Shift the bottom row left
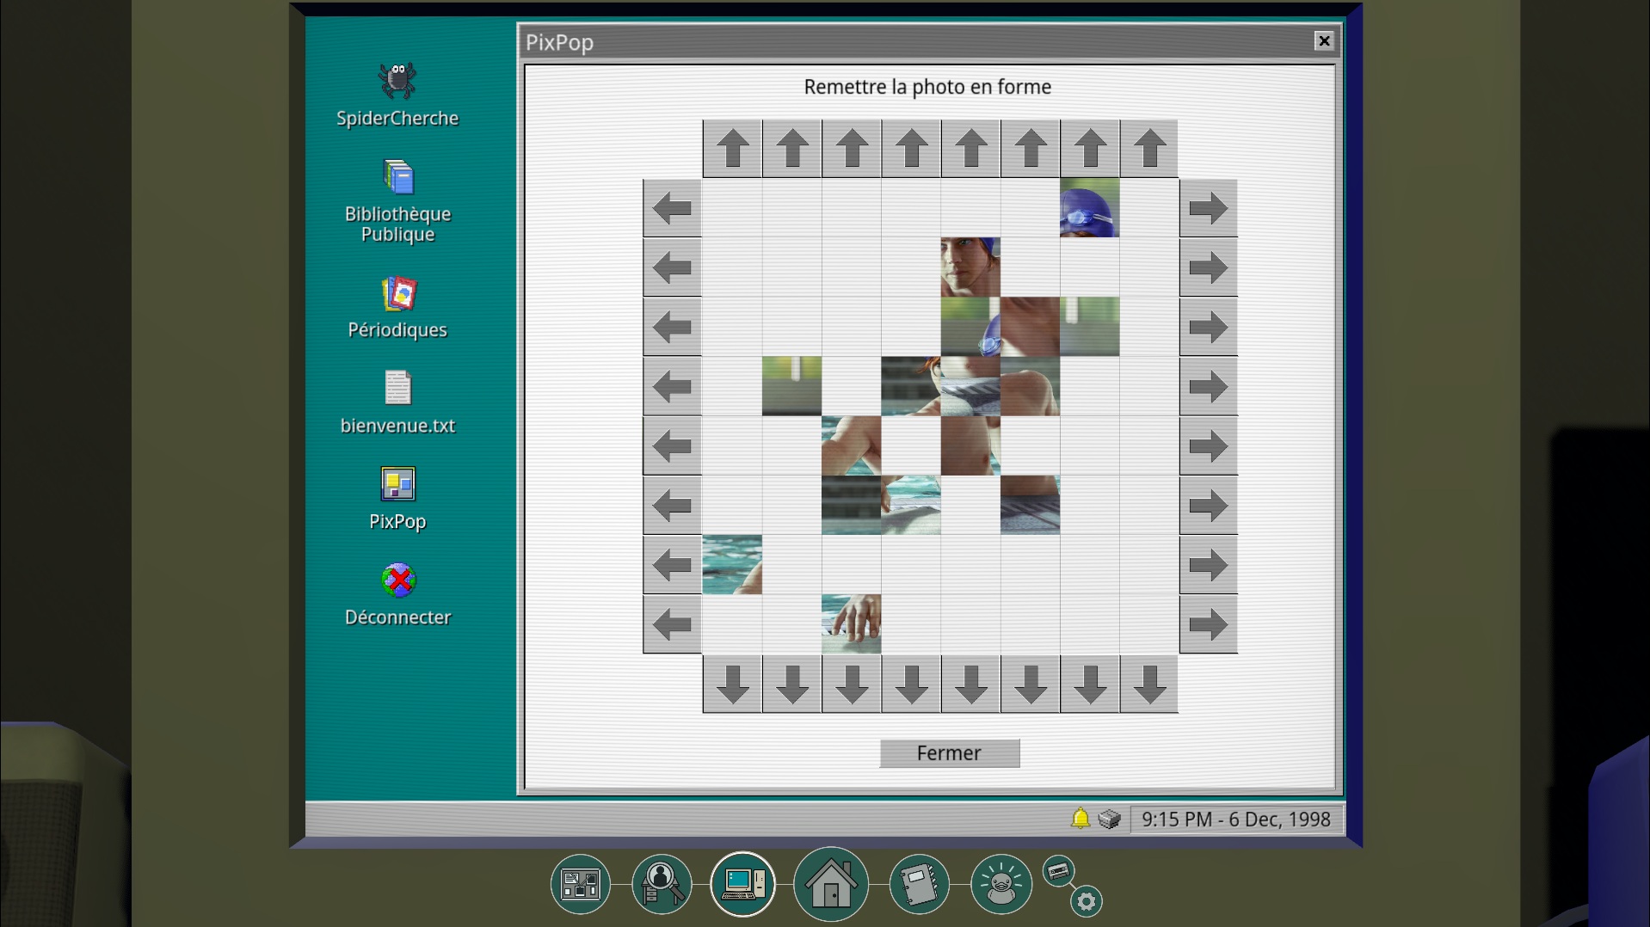 click(x=672, y=624)
